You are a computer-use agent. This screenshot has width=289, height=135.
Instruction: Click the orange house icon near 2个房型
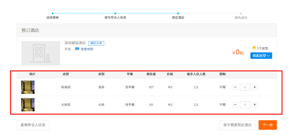point(254,48)
